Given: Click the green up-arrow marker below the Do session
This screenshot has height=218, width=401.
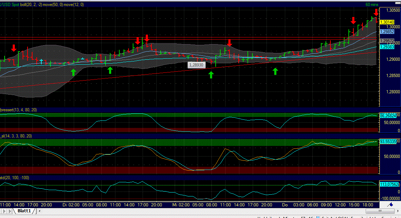Looking at the screenshot, I should coord(276,71).
